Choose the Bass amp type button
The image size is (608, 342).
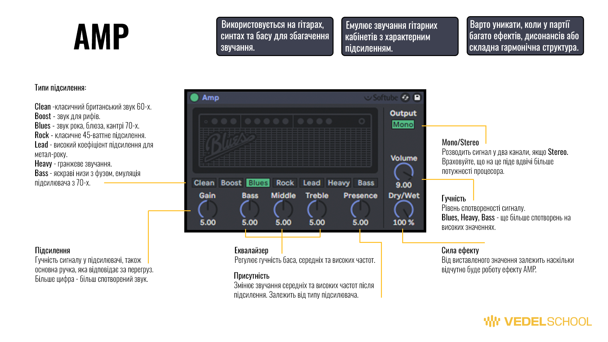click(x=366, y=183)
